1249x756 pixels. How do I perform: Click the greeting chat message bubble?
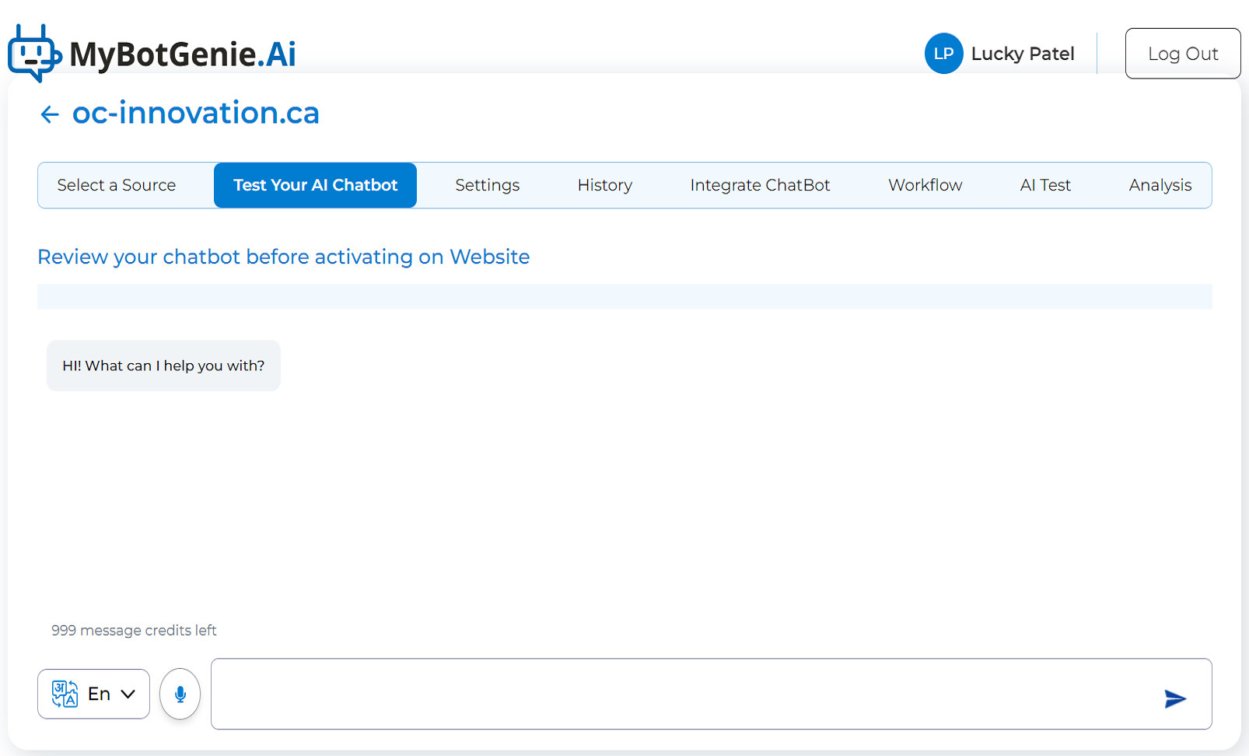click(163, 366)
